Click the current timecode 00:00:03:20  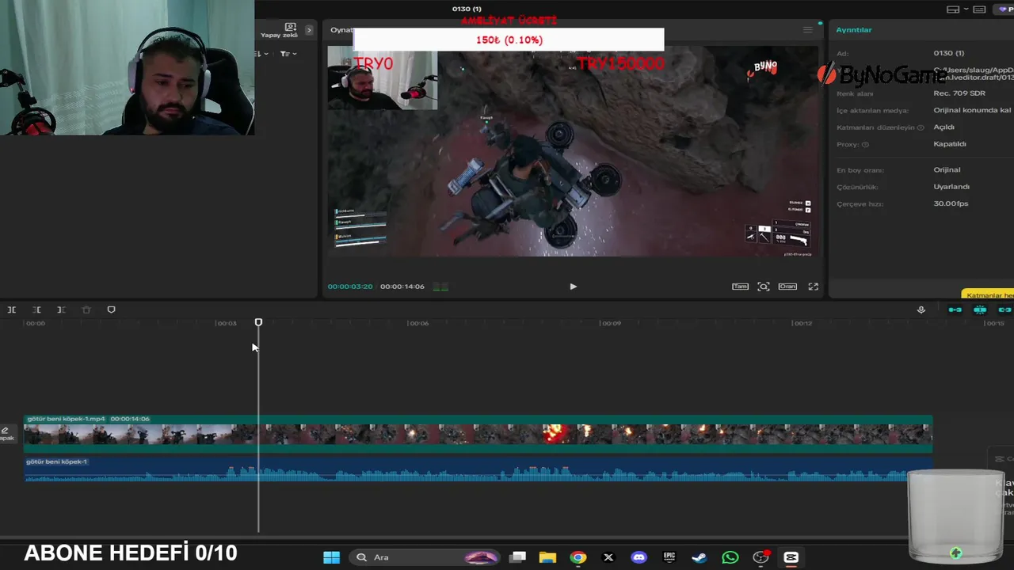tap(350, 287)
